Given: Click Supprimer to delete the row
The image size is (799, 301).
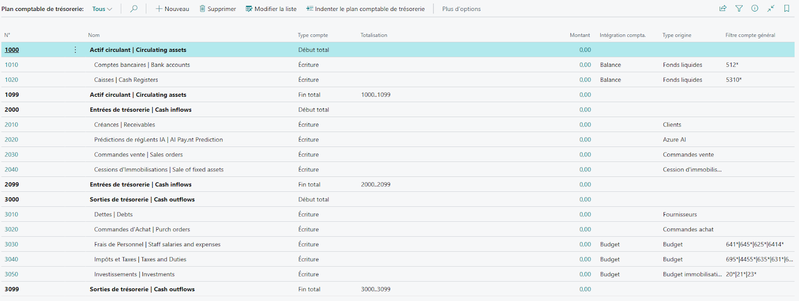Looking at the screenshot, I should [x=218, y=9].
